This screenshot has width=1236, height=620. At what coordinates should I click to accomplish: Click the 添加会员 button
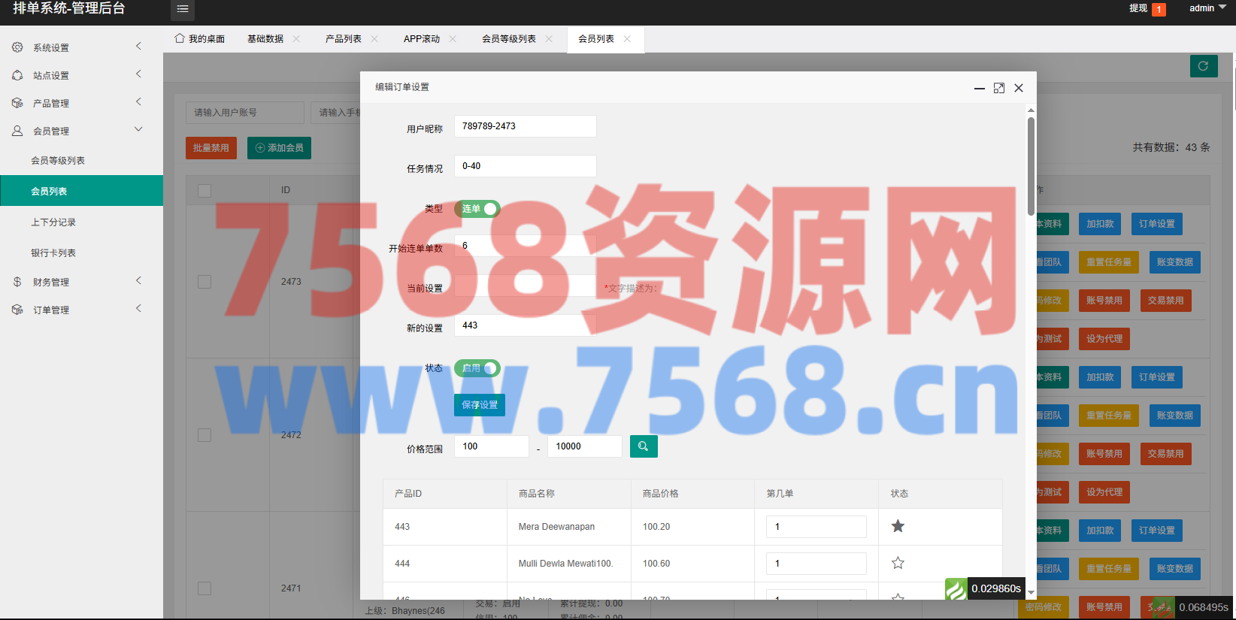coord(279,148)
